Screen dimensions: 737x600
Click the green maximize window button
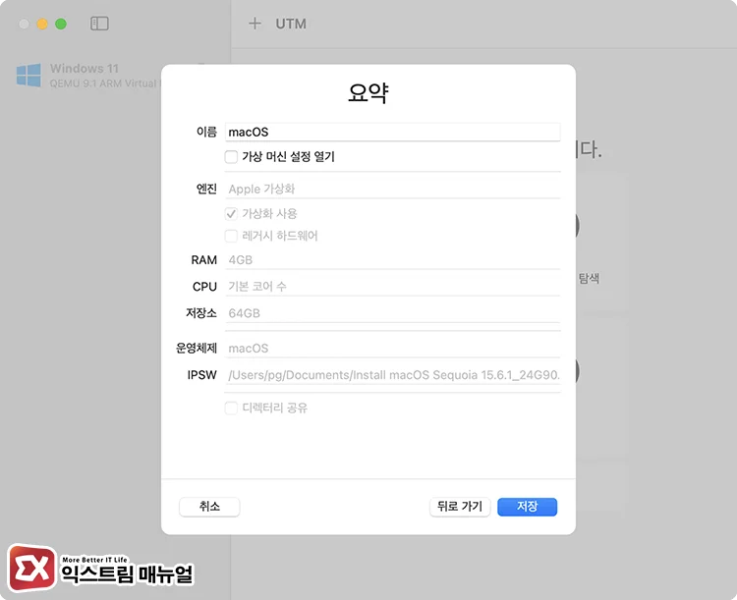click(61, 24)
